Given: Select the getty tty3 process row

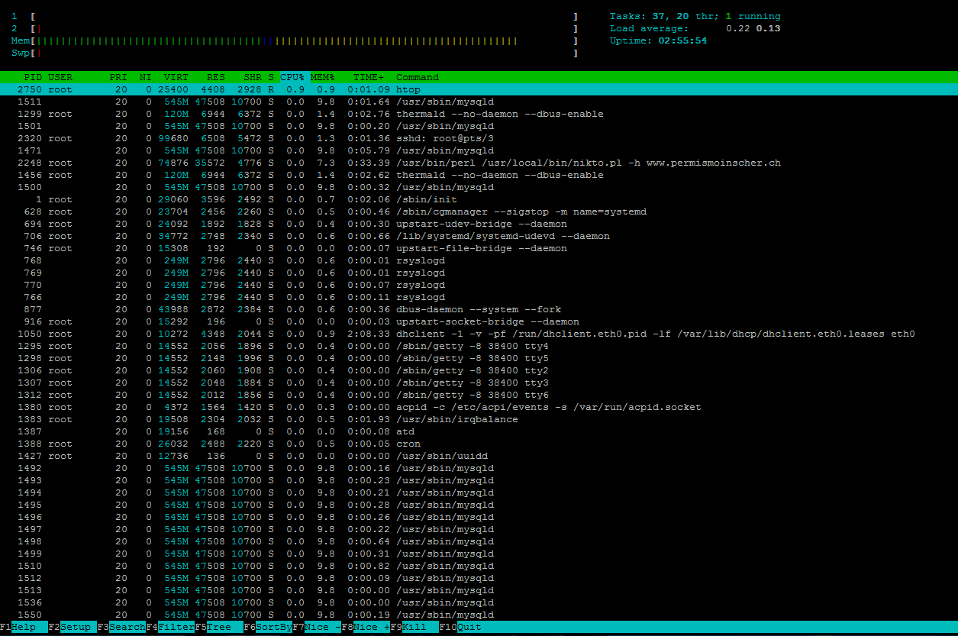Looking at the screenshot, I should coord(479,383).
